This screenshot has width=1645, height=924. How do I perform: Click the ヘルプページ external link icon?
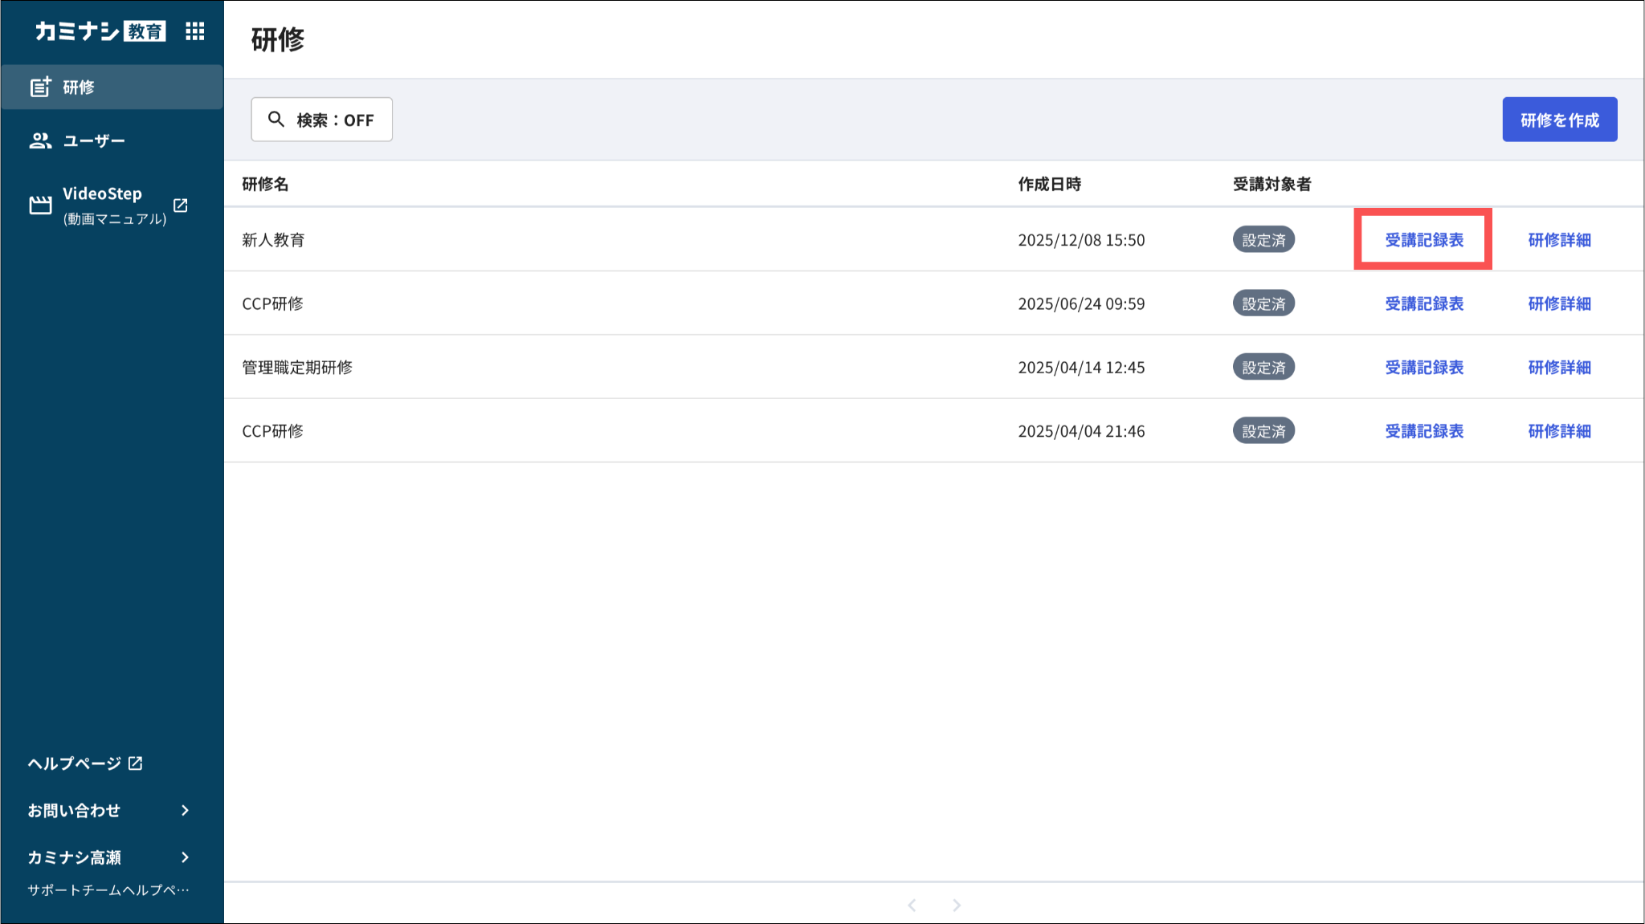click(136, 763)
